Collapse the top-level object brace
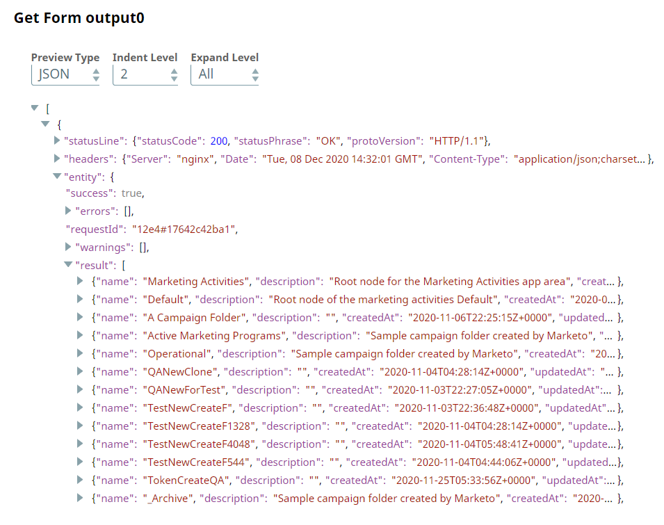 (45, 124)
